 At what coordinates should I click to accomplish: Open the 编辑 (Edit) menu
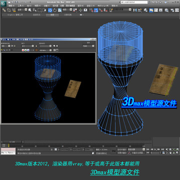11,5
